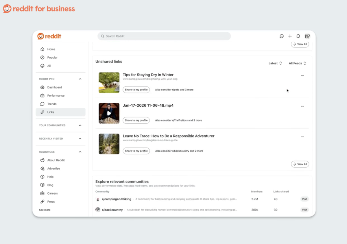Open the notifications bell icon

[298, 36]
